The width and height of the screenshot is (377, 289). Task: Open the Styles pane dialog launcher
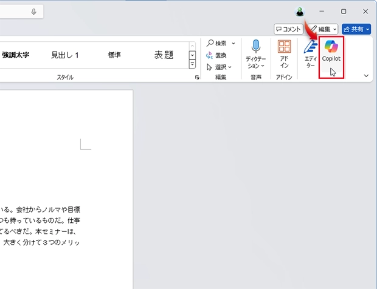coord(197,77)
